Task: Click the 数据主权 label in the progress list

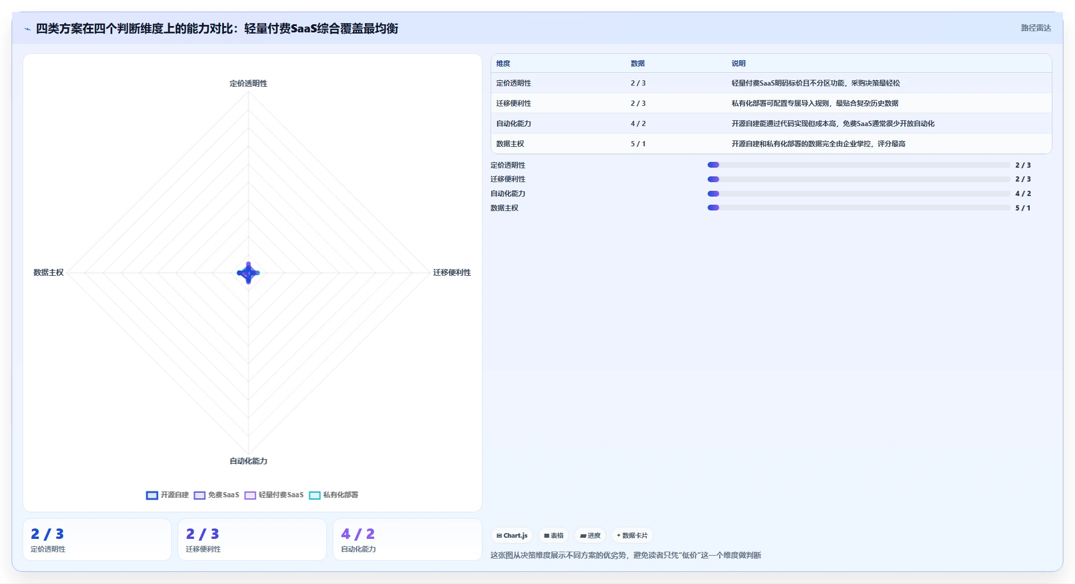Action: point(505,208)
